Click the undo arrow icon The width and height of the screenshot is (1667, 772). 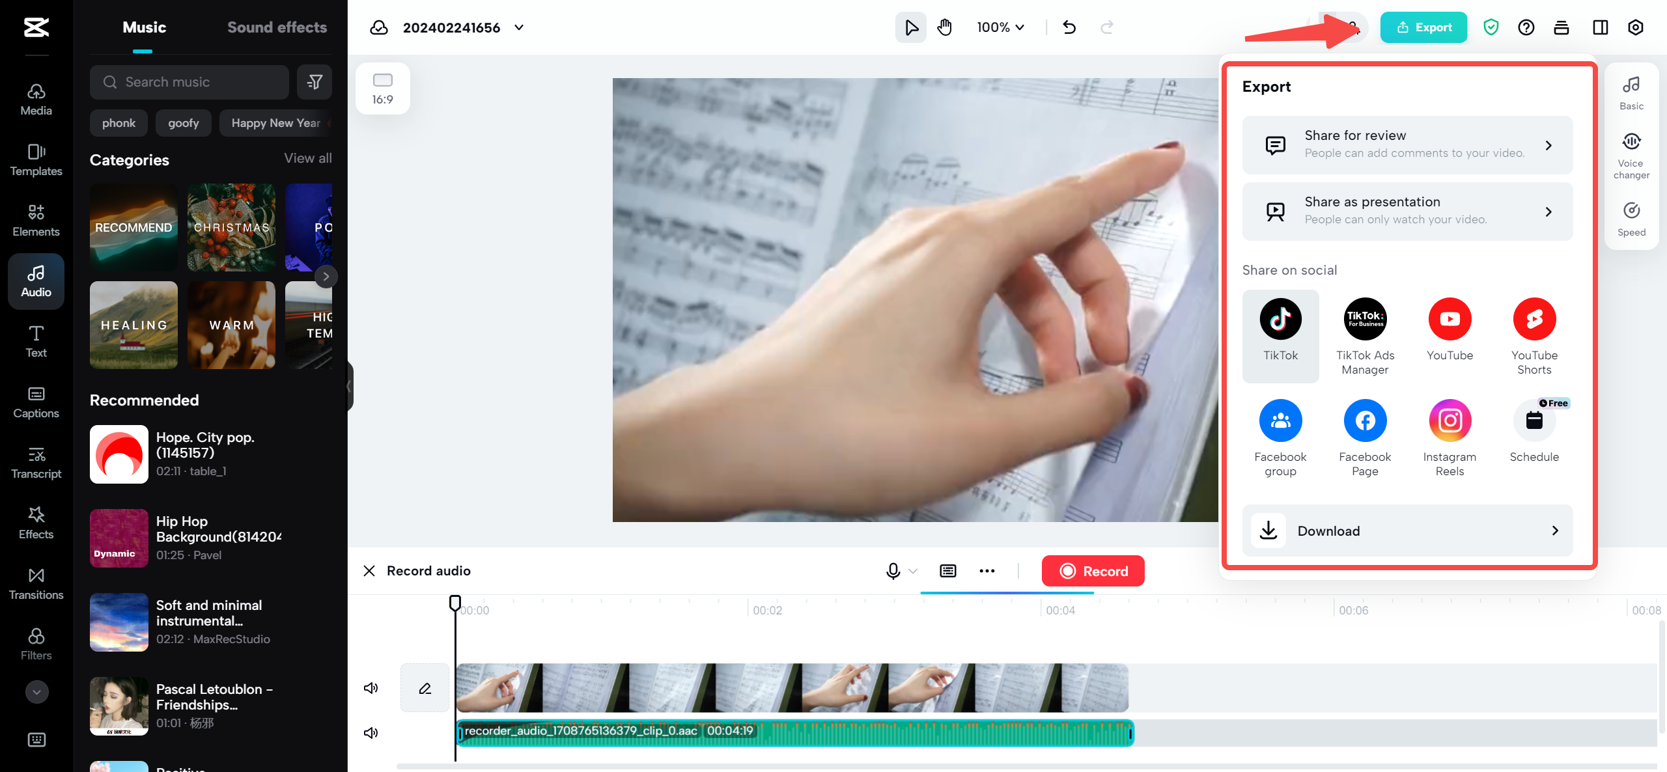(1069, 27)
